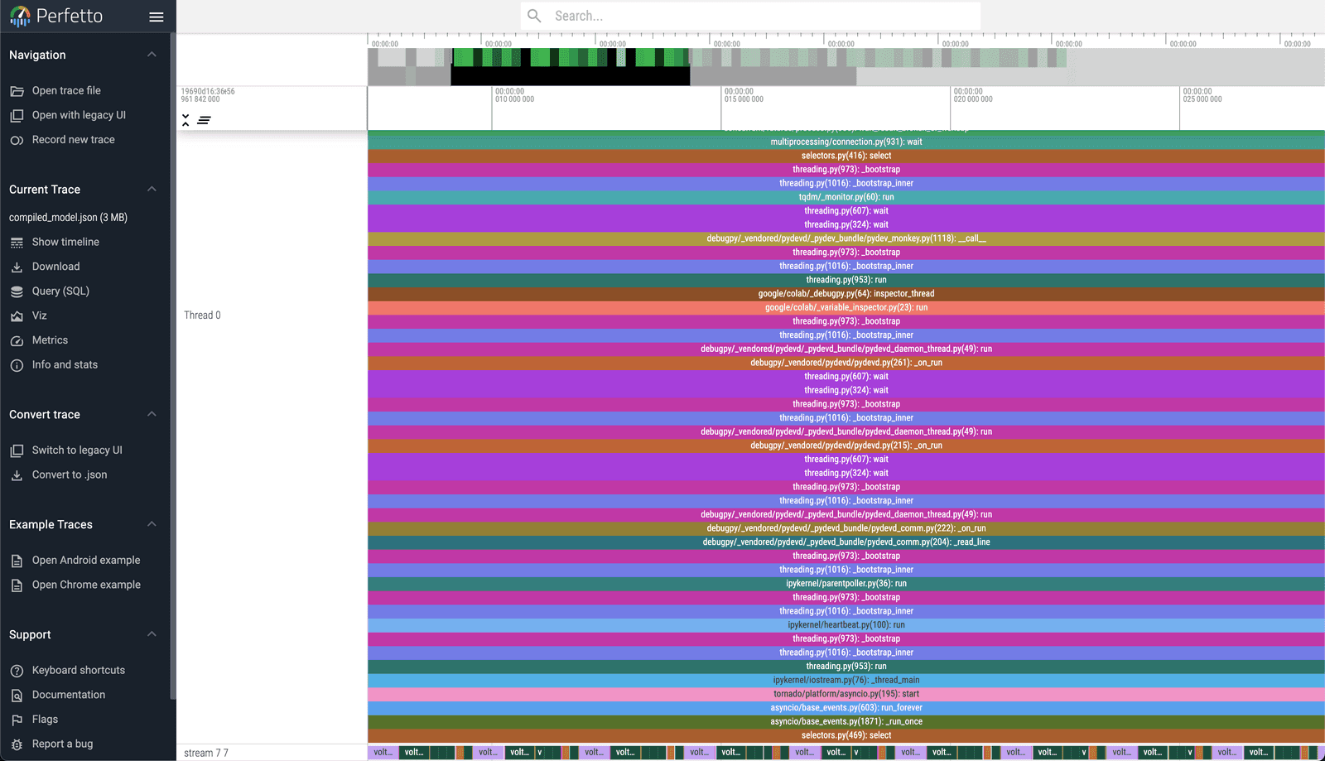Click Keyboard shortcuts help icon
1325x761 pixels.
[x=17, y=671]
